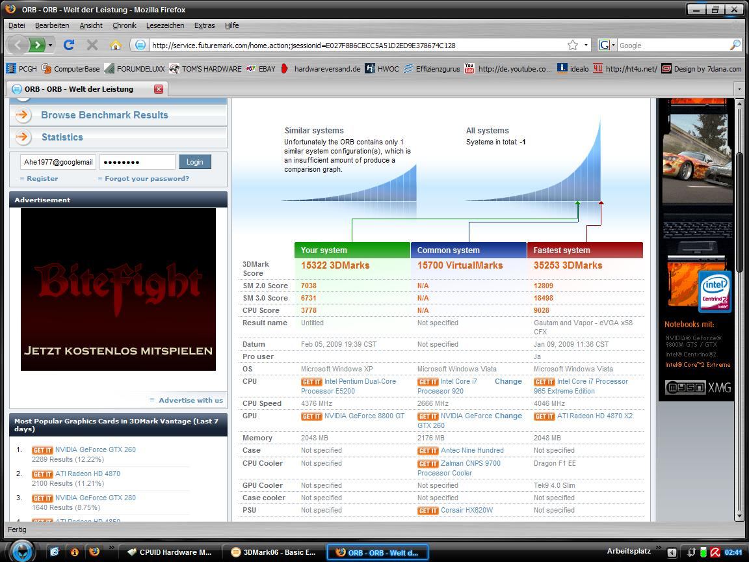Viewport: 749px width, 562px height.
Task: Open the Register link
Action: pos(42,178)
